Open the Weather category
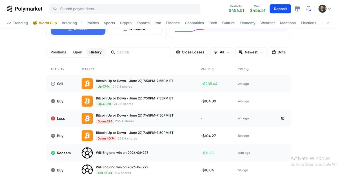 click(268, 23)
